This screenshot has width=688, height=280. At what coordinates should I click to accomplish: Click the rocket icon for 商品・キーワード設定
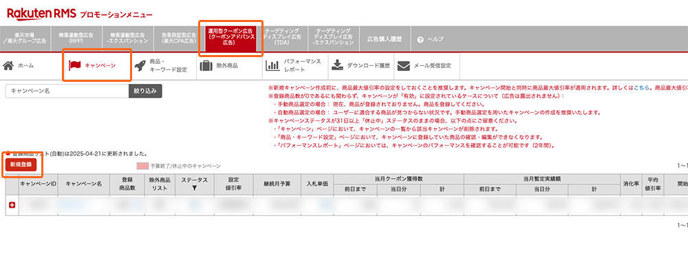[x=140, y=66]
